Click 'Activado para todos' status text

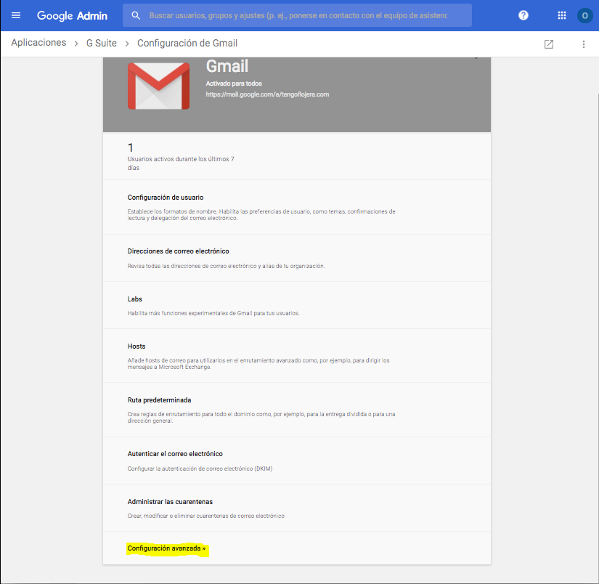(x=234, y=84)
